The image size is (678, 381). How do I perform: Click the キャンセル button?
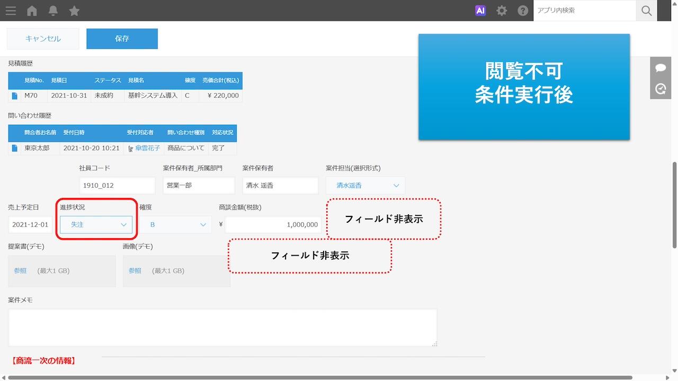coord(43,39)
